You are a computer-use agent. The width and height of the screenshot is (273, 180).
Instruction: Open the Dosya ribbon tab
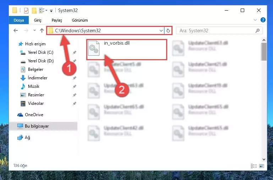(19, 20)
